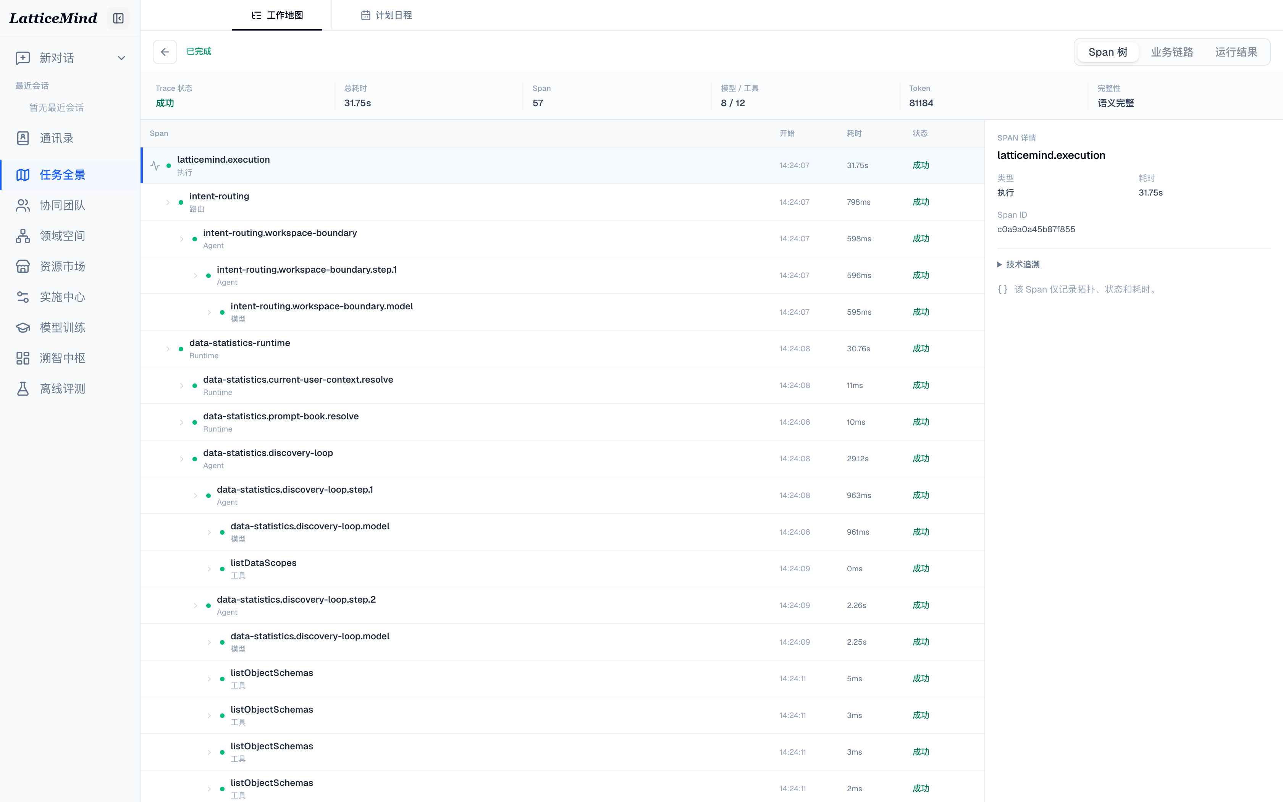Select data-statistics.current-user-context.resolve span row

click(562, 386)
